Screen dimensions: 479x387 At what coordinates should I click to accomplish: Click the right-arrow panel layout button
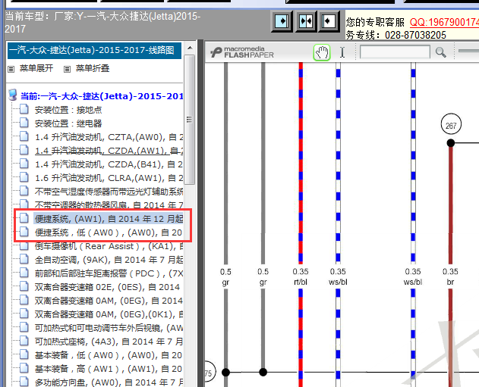282,21
